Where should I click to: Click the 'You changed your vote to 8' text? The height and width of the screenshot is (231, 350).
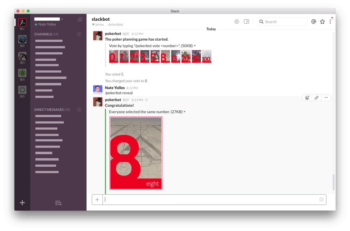126,81
